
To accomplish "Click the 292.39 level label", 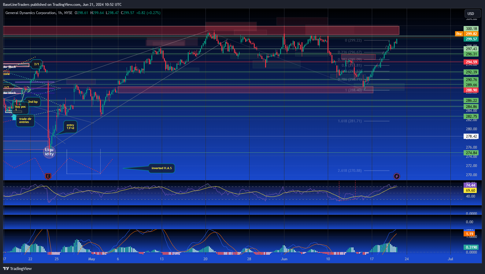I will [x=471, y=72].
